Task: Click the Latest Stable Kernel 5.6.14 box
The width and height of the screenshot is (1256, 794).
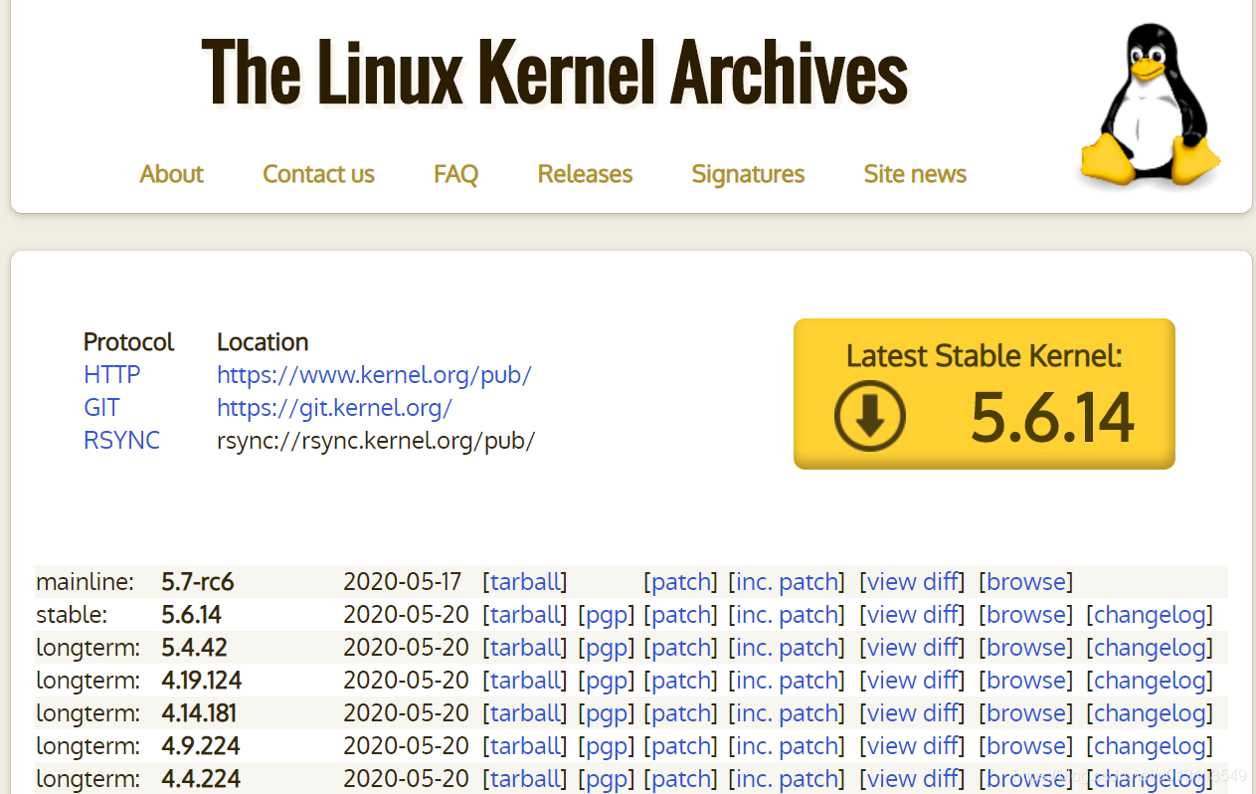Action: (984, 393)
